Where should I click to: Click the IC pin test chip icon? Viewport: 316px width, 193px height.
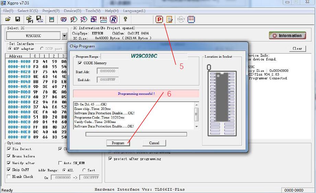pyautogui.click(x=191, y=19)
